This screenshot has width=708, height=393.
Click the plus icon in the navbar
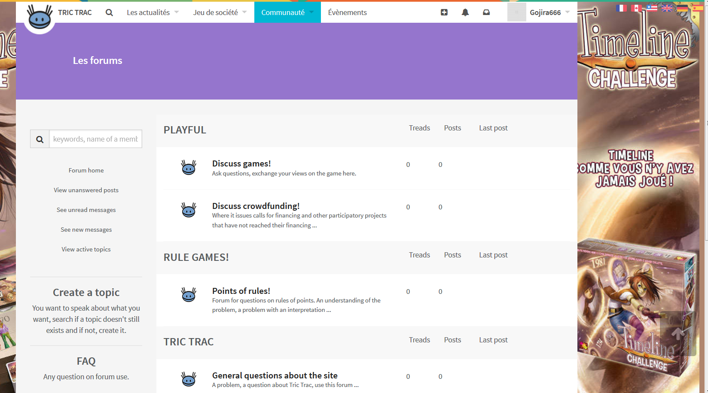tap(444, 12)
